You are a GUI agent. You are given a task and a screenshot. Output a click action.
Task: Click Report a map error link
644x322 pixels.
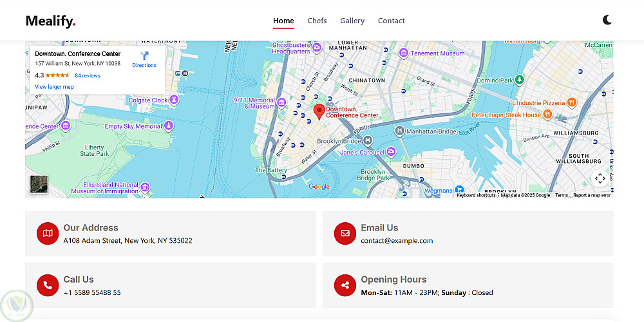592,196
